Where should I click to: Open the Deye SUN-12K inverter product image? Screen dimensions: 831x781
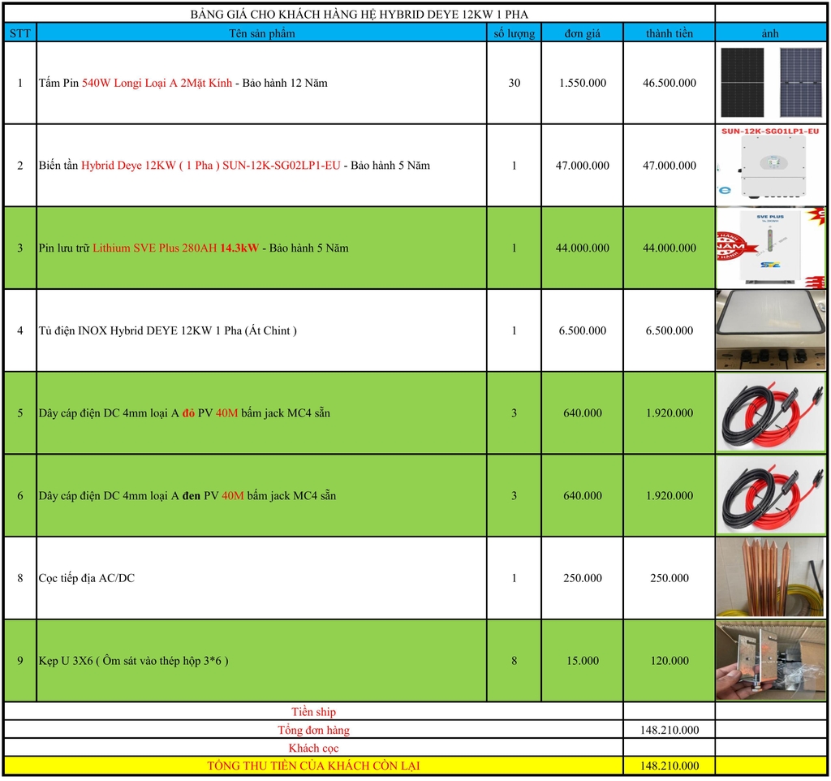[770, 166]
